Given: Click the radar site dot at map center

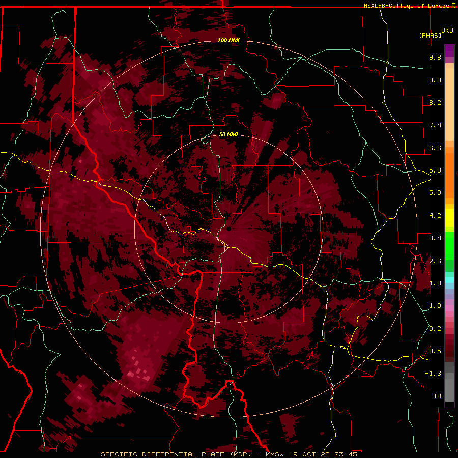Looking at the screenshot, I should coord(228,228).
